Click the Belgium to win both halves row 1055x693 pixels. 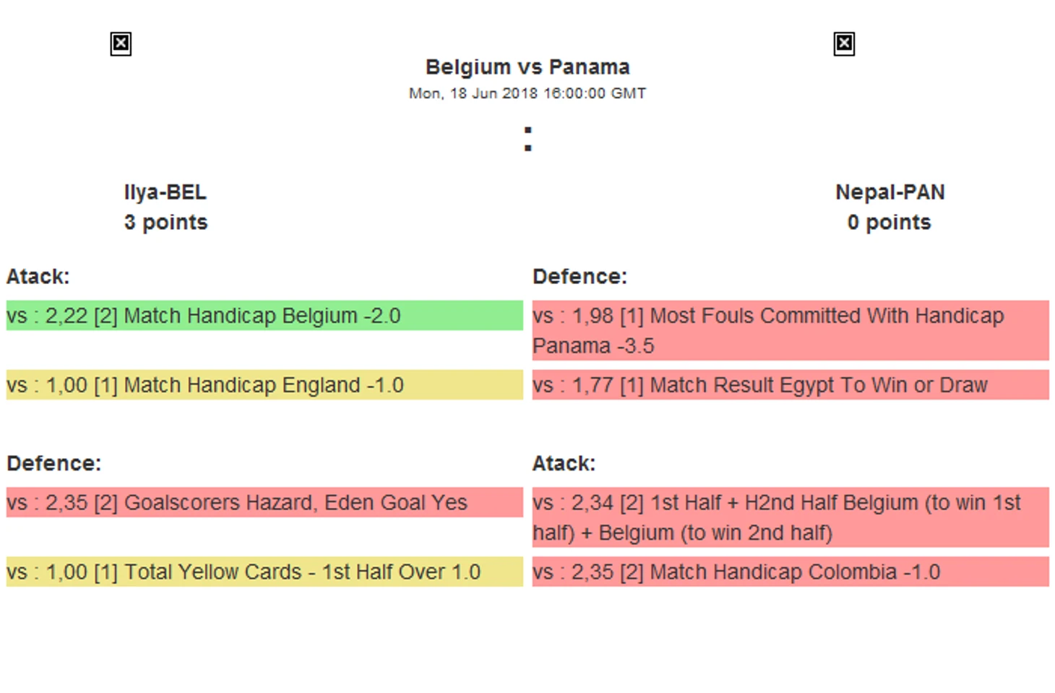pos(791,517)
